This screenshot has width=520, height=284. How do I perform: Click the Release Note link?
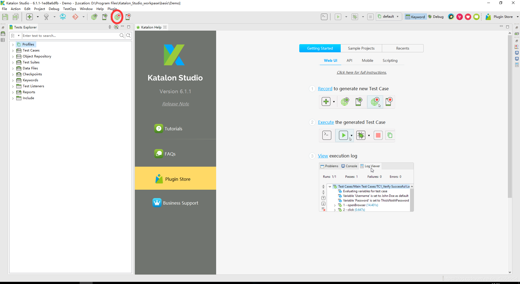point(175,104)
